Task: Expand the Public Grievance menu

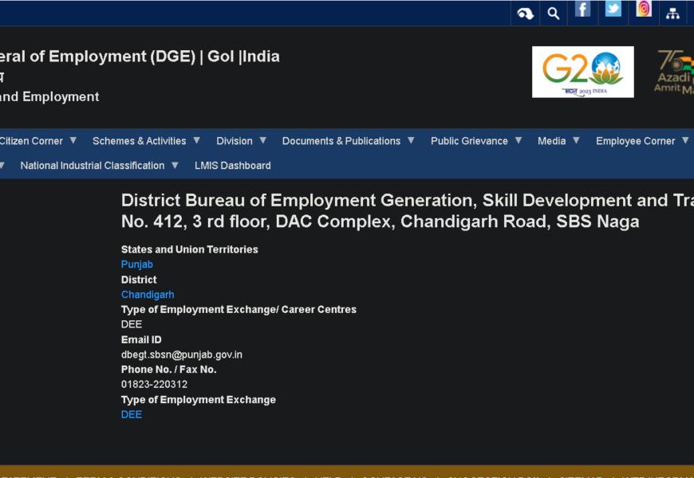Action: click(x=476, y=141)
